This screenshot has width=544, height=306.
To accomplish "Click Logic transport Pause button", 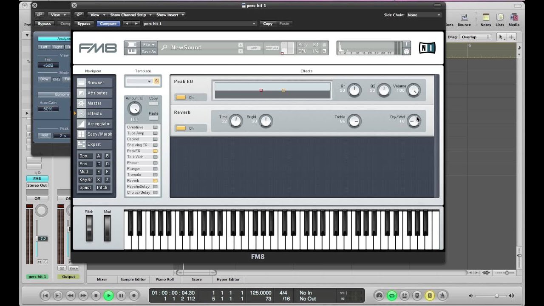I will click(121, 295).
